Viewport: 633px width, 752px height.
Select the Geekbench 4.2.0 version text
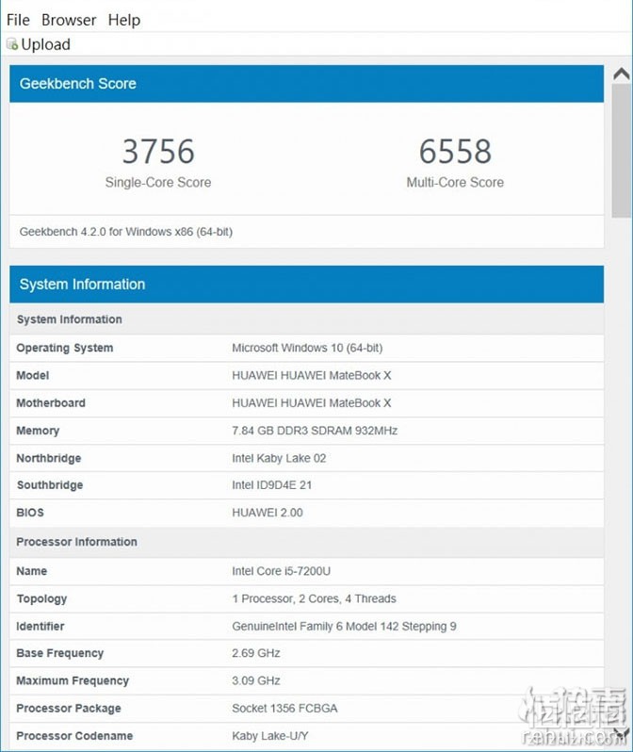pos(126,232)
